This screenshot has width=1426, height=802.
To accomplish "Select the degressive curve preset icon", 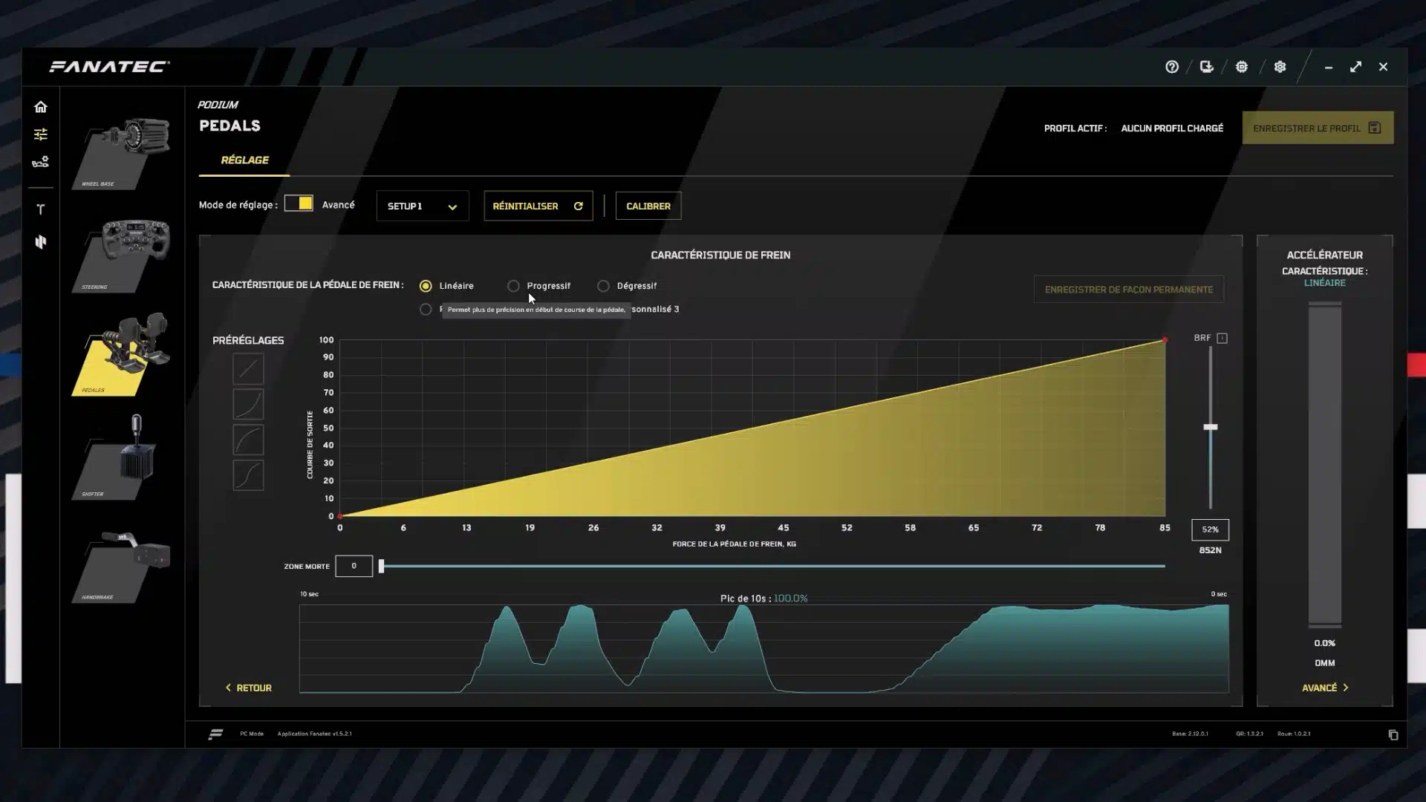I will click(x=248, y=440).
